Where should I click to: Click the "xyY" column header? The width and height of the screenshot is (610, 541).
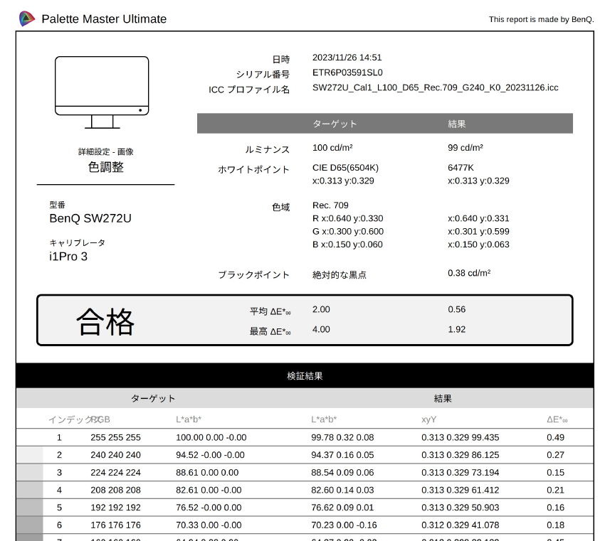click(428, 419)
